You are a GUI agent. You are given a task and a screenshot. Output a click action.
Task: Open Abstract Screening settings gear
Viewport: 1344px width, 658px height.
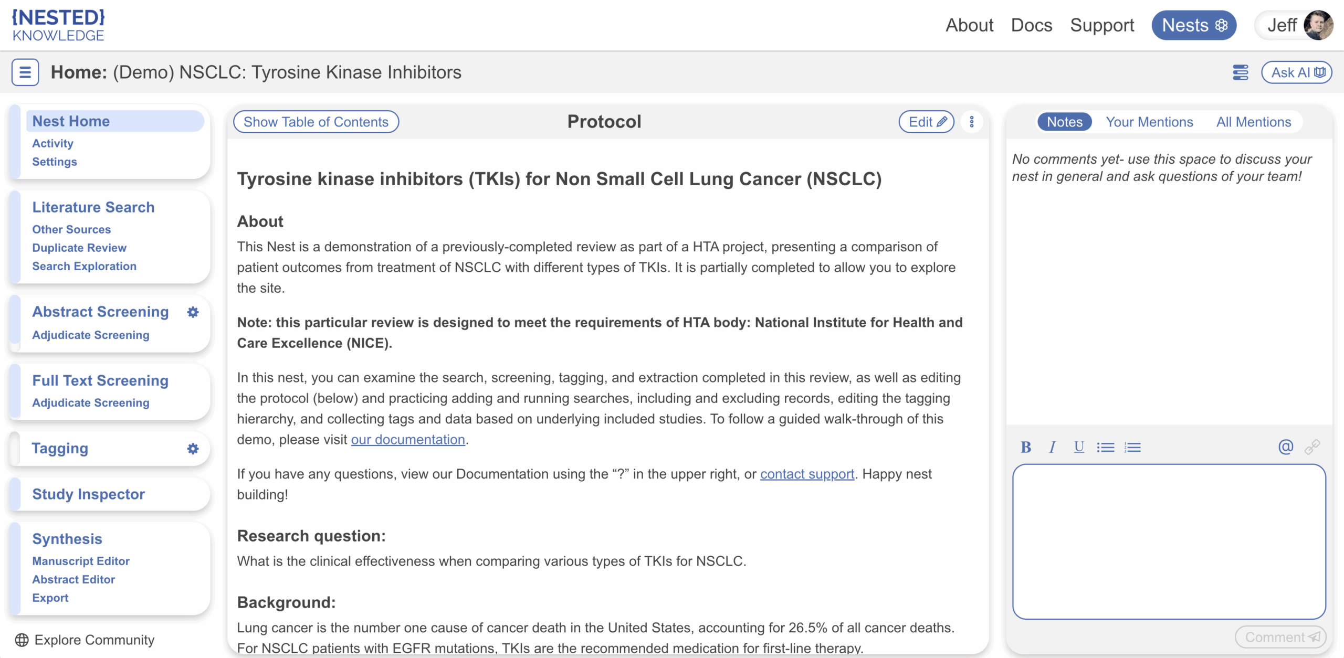[193, 312]
